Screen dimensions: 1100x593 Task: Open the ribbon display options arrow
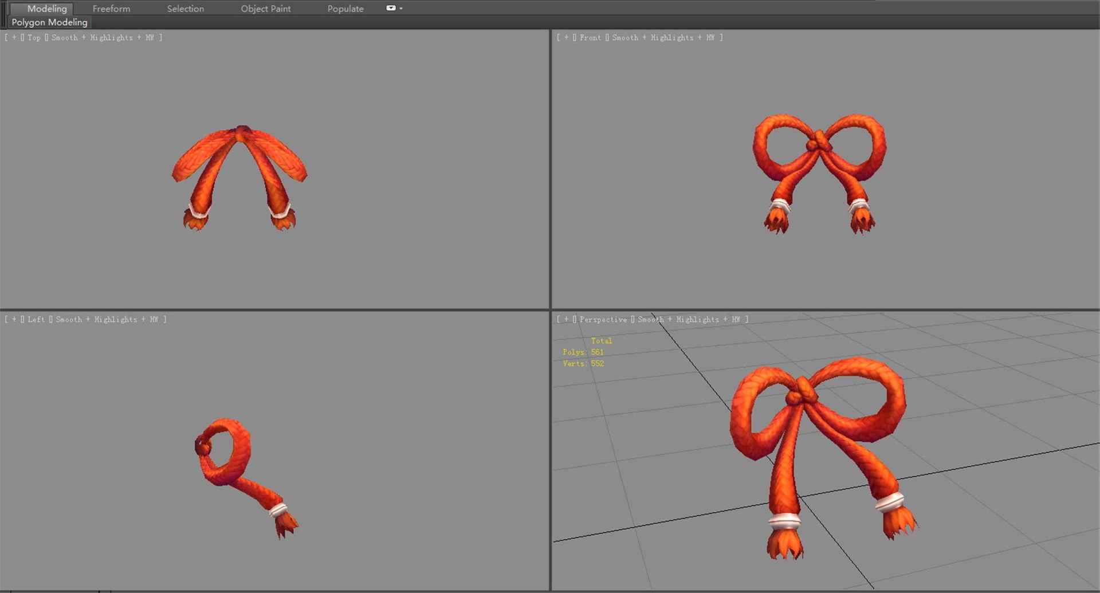pos(401,9)
